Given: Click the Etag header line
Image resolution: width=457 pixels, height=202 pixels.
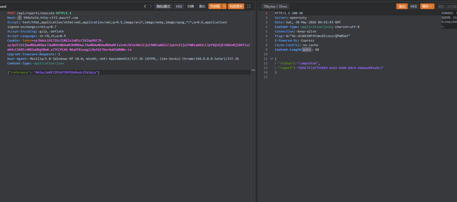Looking at the screenshot, I should click(312, 36).
